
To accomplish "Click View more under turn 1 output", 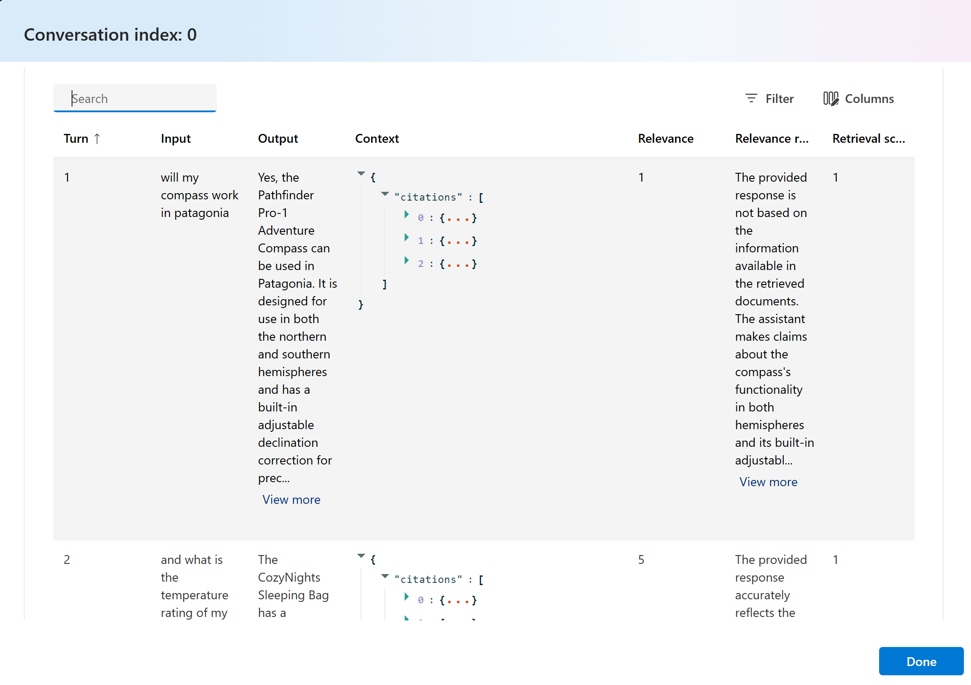I will point(291,499).
